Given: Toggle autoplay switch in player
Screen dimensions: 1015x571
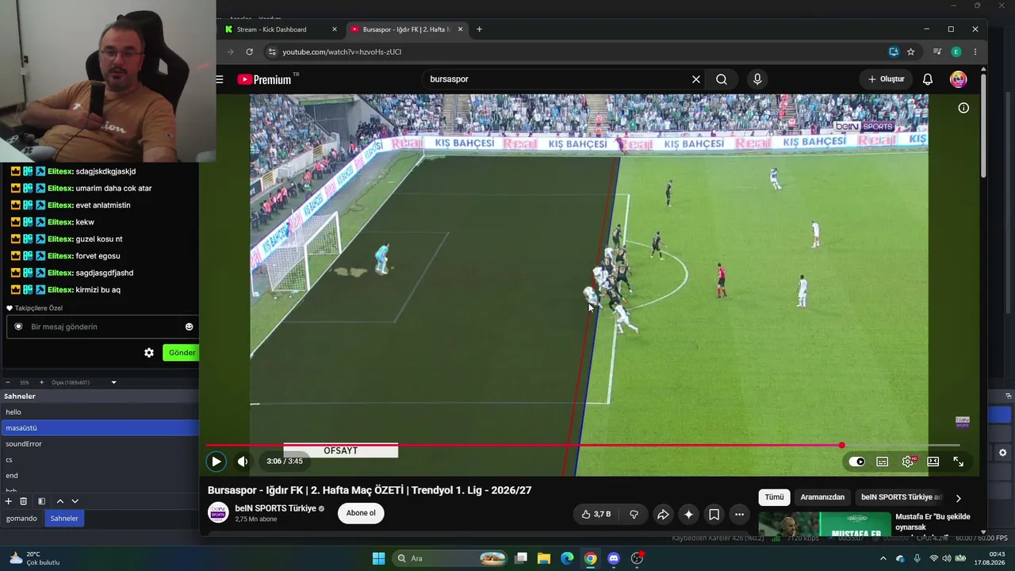Looking at the screenshot, I should pyautogui.click(x=856, y=462).
